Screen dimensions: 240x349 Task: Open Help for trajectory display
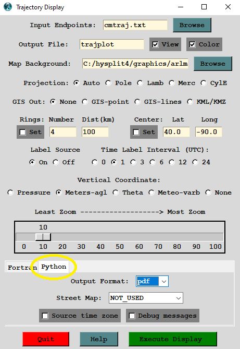(99, 339)
